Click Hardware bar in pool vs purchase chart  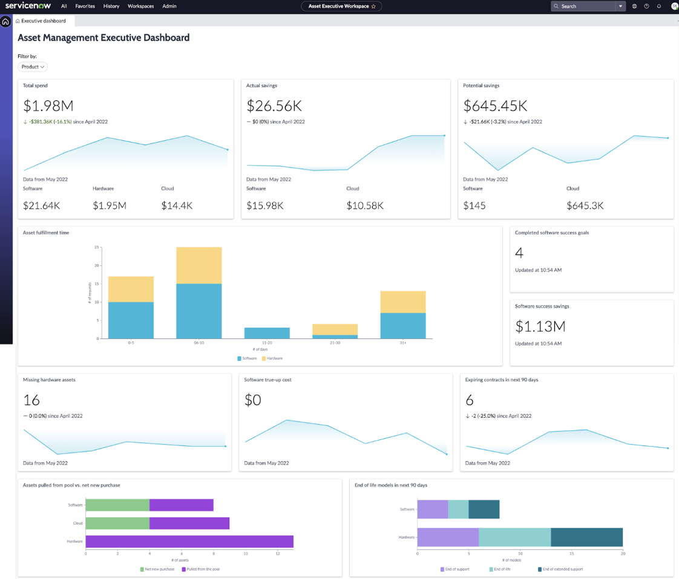pos(189,542)
